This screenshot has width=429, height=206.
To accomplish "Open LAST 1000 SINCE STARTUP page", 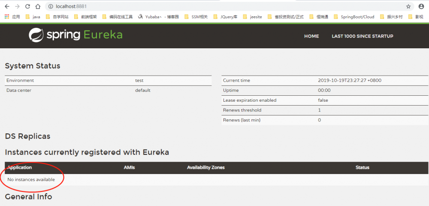I will [363, 36].
